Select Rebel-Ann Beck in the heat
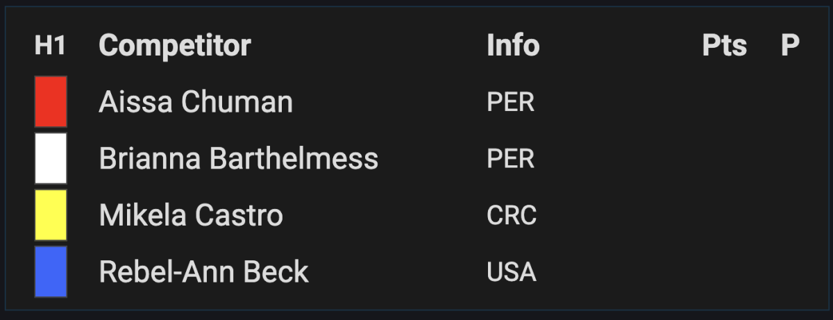This screenshot has height=320, width=833. 203,271
